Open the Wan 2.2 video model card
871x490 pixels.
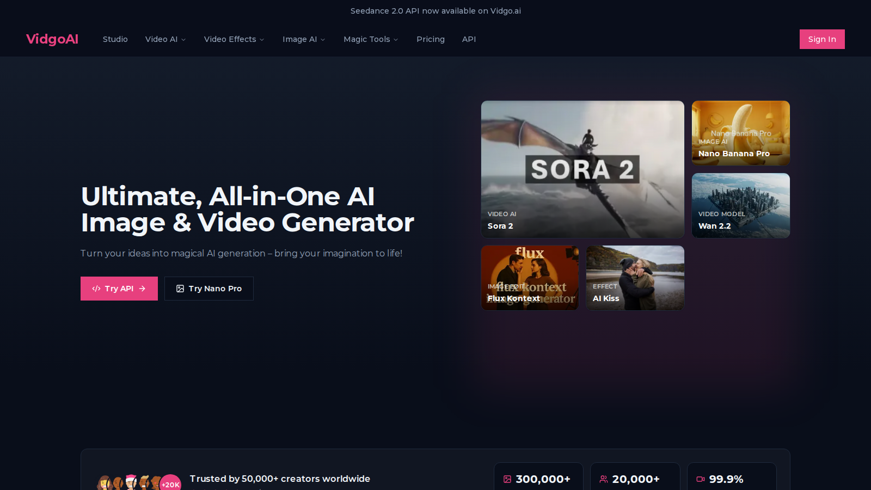click(741, 205)
